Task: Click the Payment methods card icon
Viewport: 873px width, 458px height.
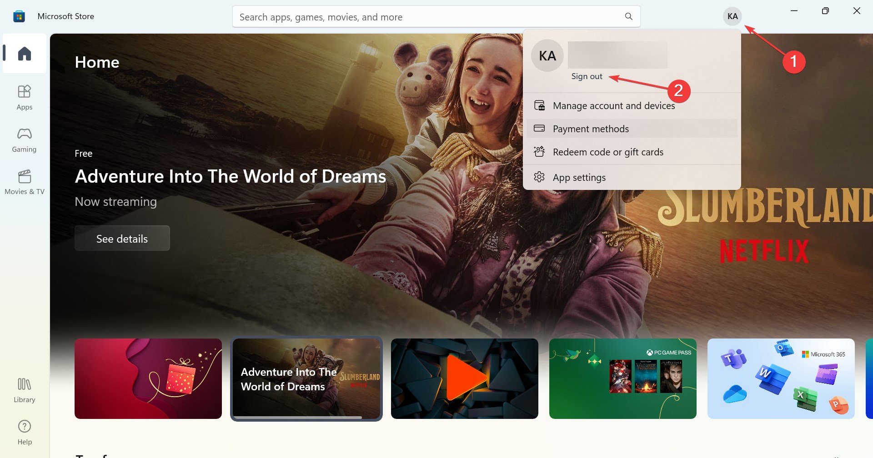Action: 539,129
